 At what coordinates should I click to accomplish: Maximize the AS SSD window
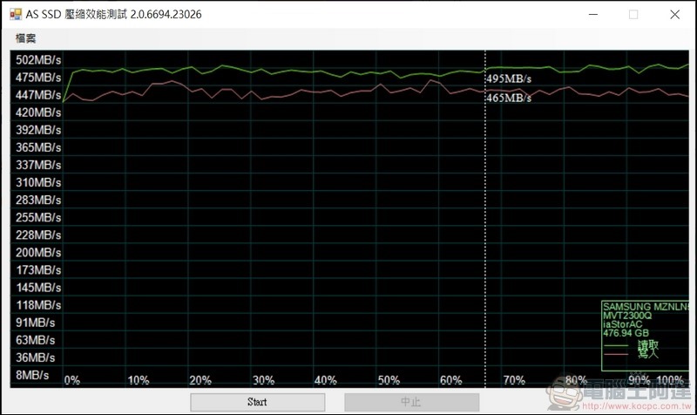633,14
